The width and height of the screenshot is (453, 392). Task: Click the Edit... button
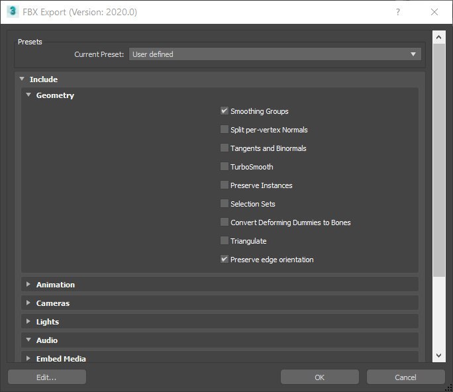point(47,377)
